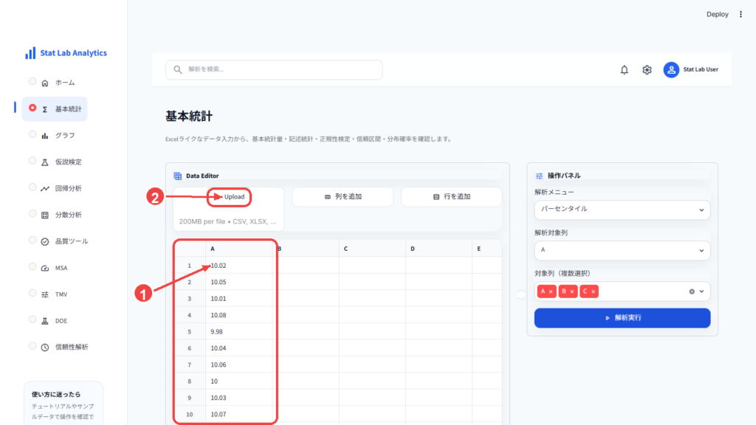Click the grid icon for 分散分析
Image resolution: width=756 pixels, height=425 pixels.
45,215
